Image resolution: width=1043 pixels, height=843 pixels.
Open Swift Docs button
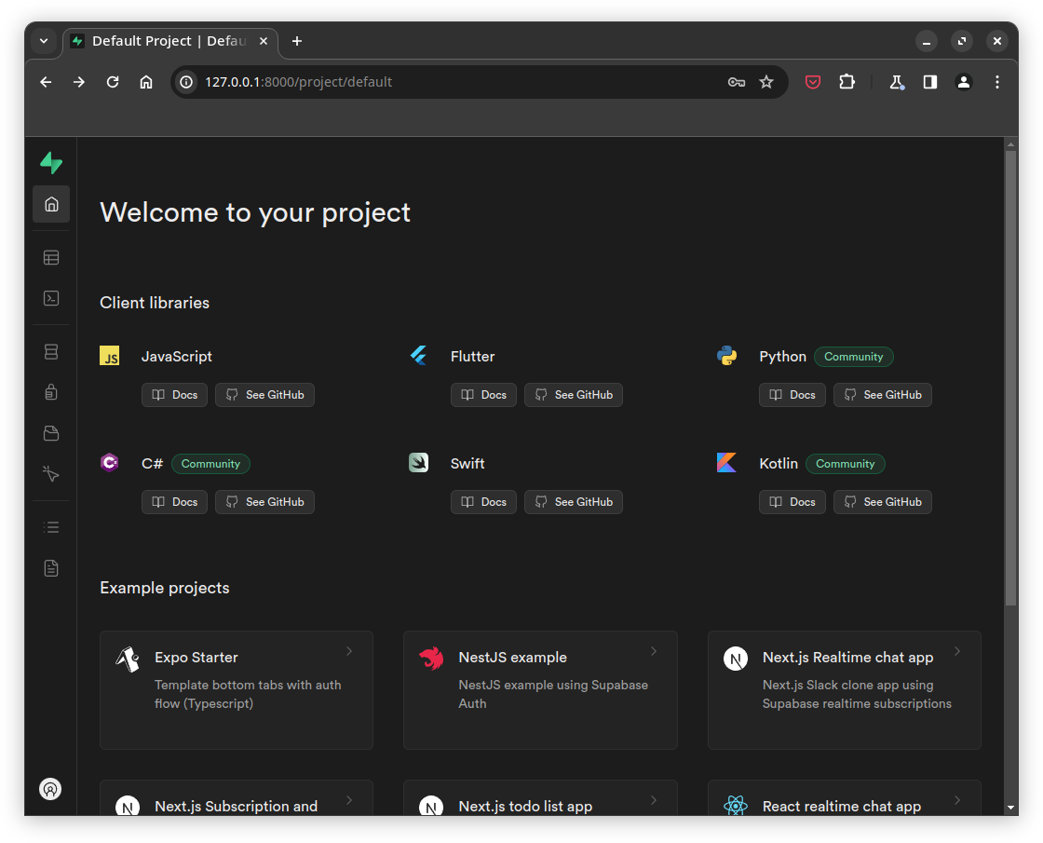click(x=483, y=502)
